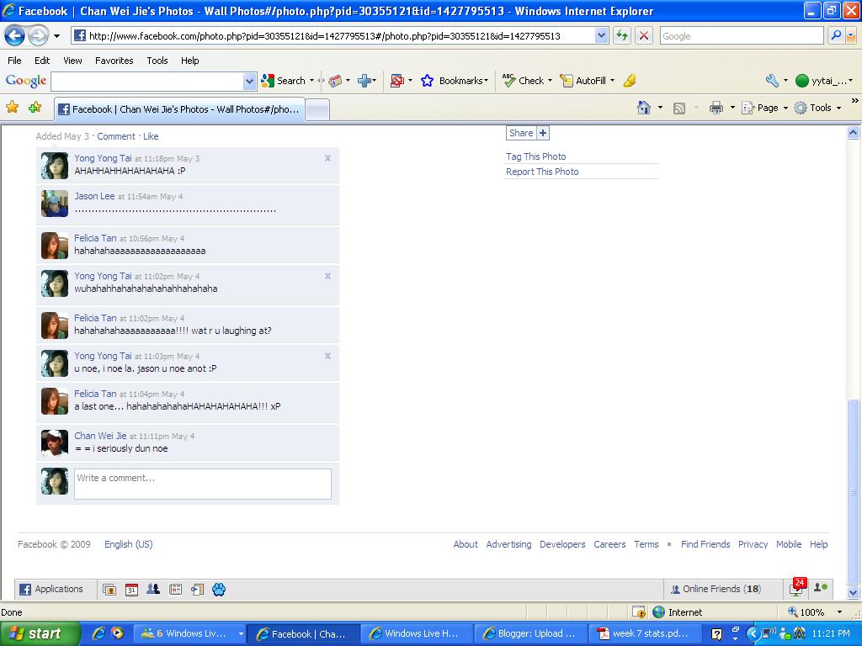Open Google toolbar search box dropdown

249,82
